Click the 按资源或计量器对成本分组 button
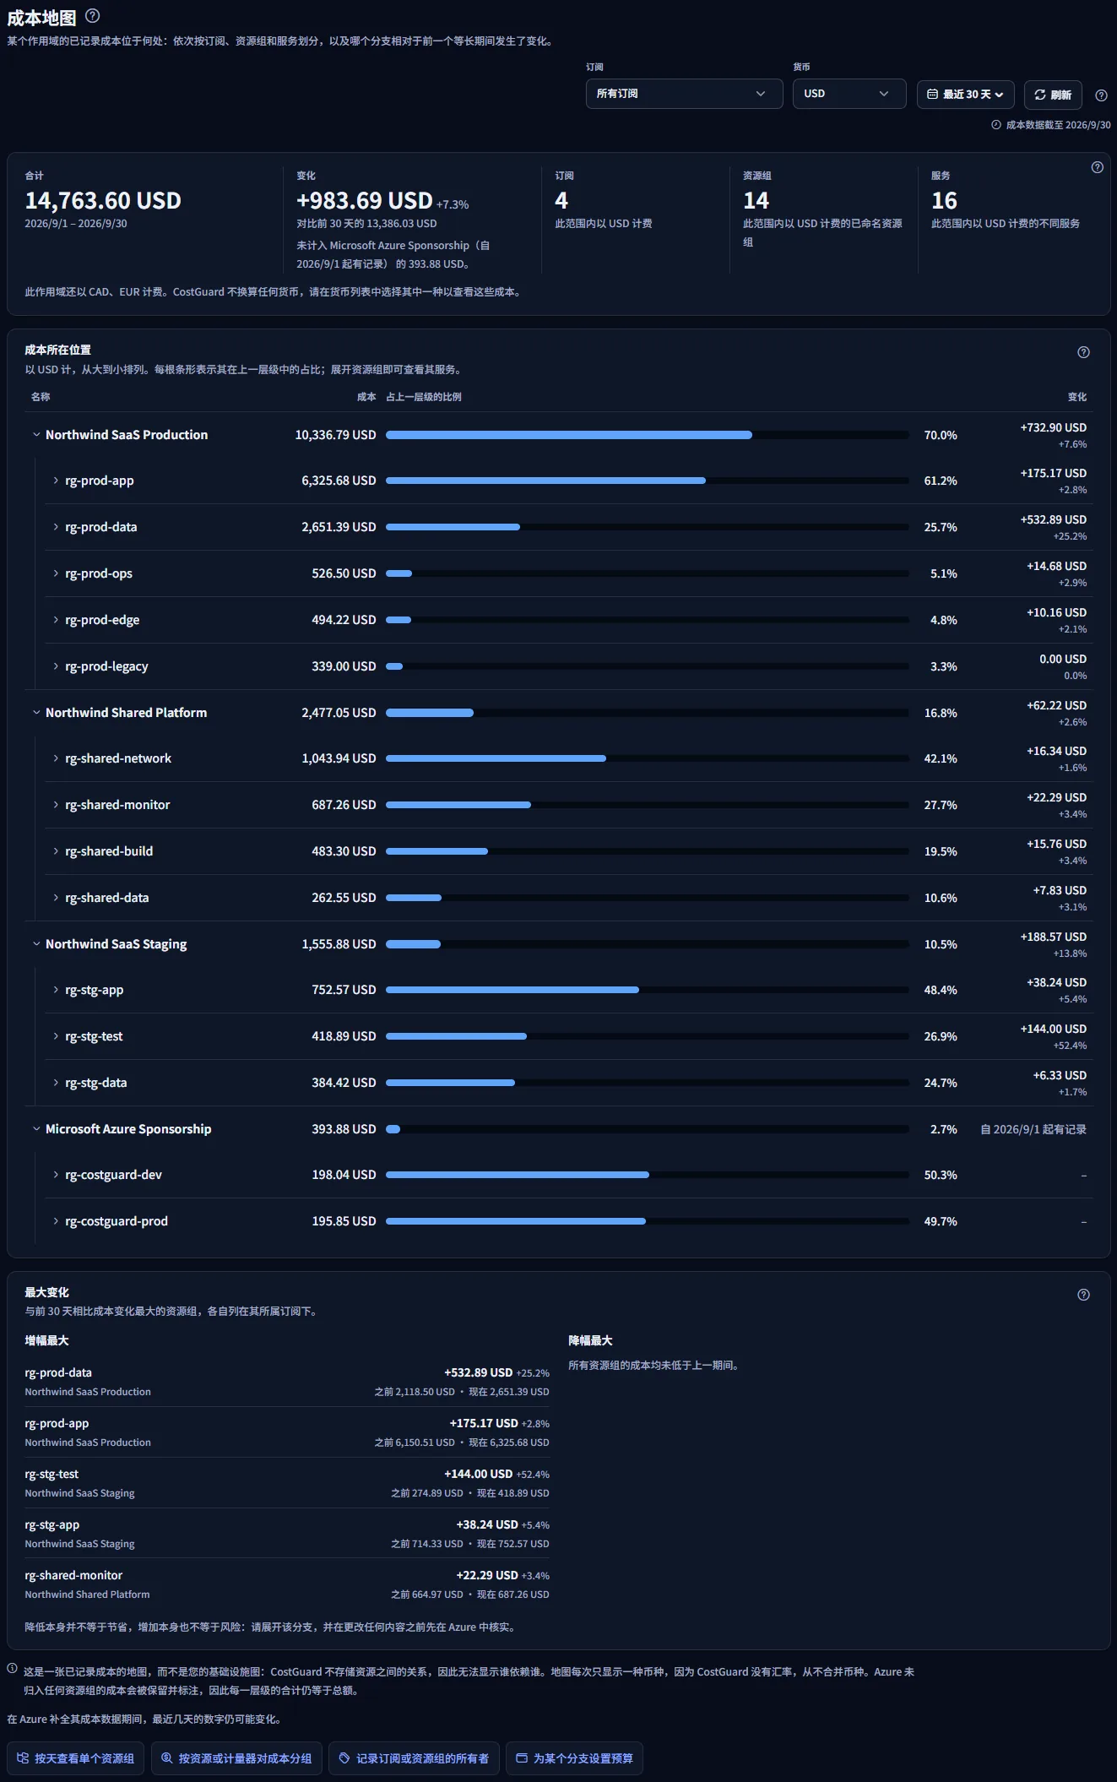The image size is (1117, 1782). 236,1758
